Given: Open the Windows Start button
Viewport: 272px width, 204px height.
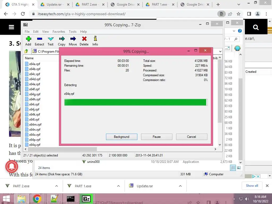Looking at the screenshot, I should point(6,199).
